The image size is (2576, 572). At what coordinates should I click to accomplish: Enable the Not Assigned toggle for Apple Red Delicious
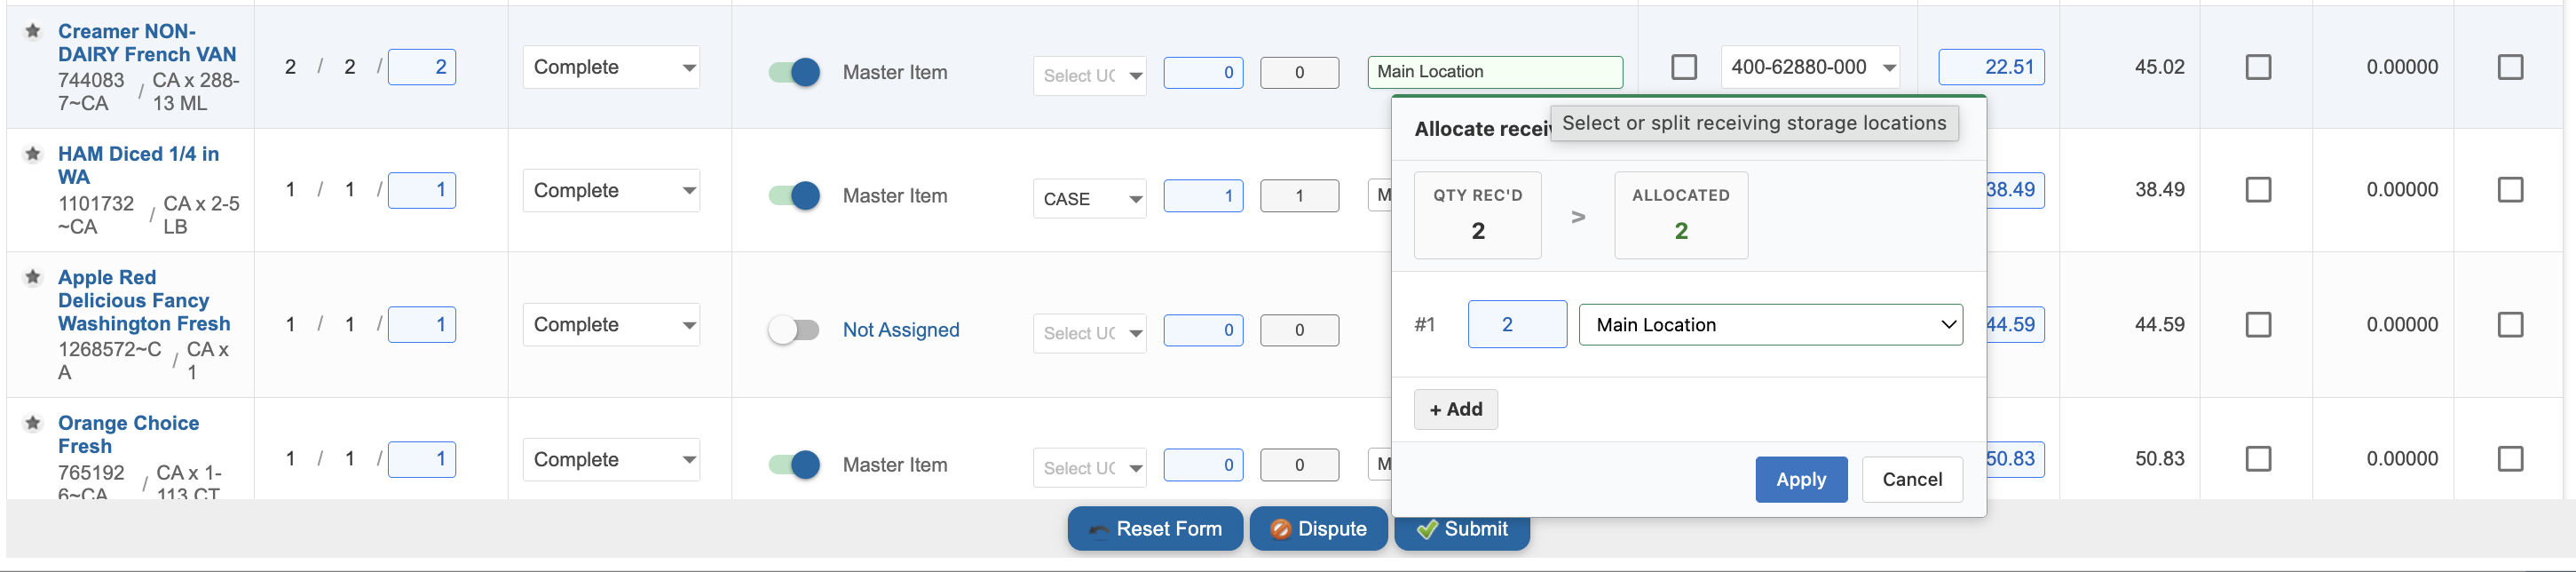coord(794,330)
